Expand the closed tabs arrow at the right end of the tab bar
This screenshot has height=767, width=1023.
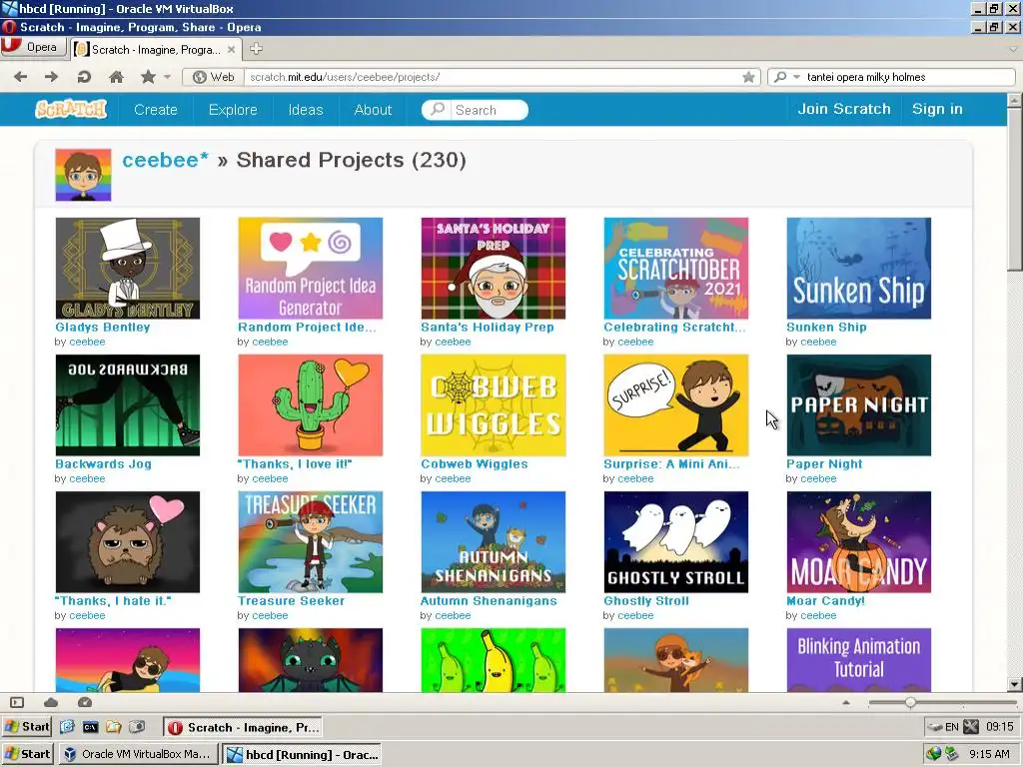point(1013,49)
